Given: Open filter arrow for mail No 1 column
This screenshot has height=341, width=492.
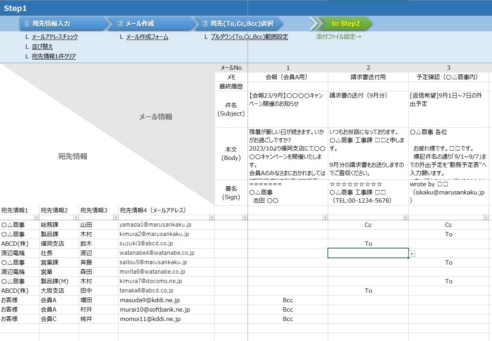Looking at the screenshot, I should (325, 217).
